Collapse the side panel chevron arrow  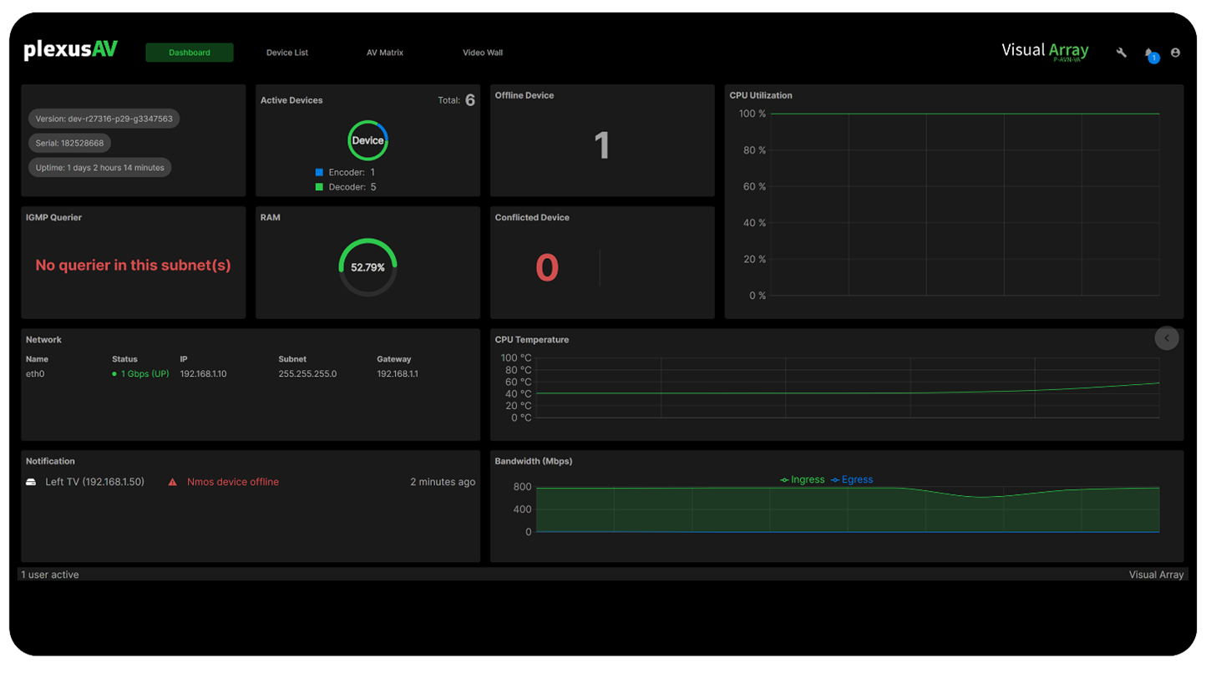click(1167, 338)
